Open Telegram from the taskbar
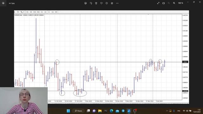The image size is (203, 114). [123, 111]
